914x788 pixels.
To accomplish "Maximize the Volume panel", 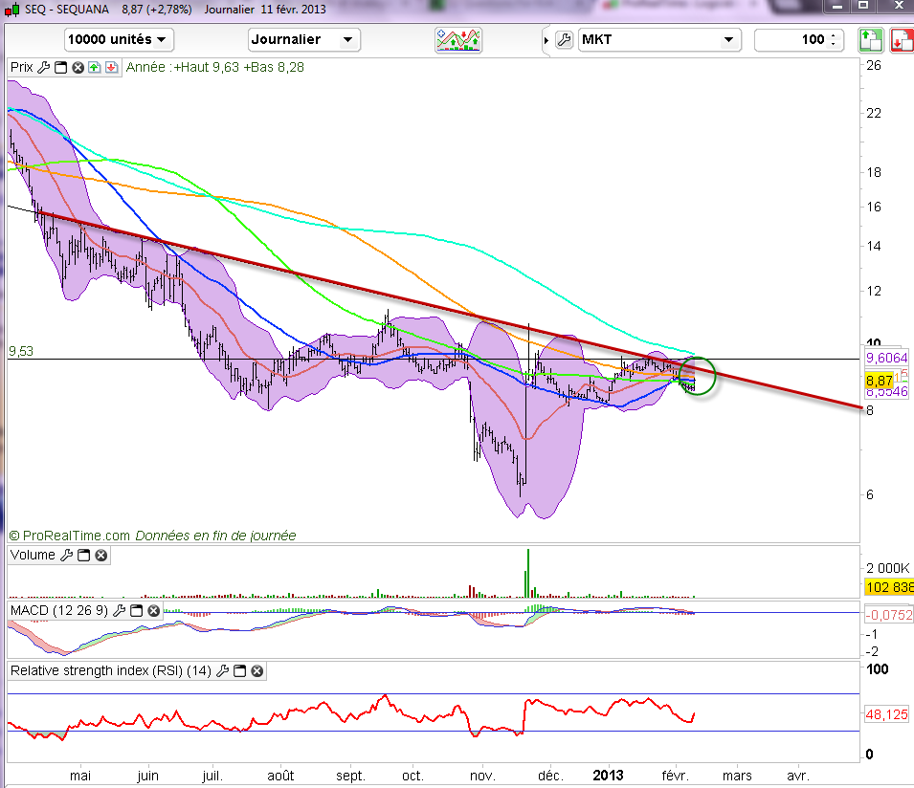I will [83, 555].
